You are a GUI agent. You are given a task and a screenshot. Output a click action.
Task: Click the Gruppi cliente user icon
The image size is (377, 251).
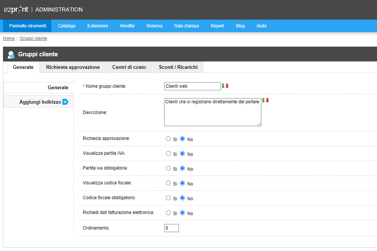pos(11,55)
